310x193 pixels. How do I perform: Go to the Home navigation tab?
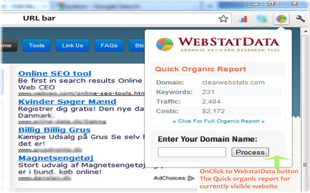pos(8,45)
